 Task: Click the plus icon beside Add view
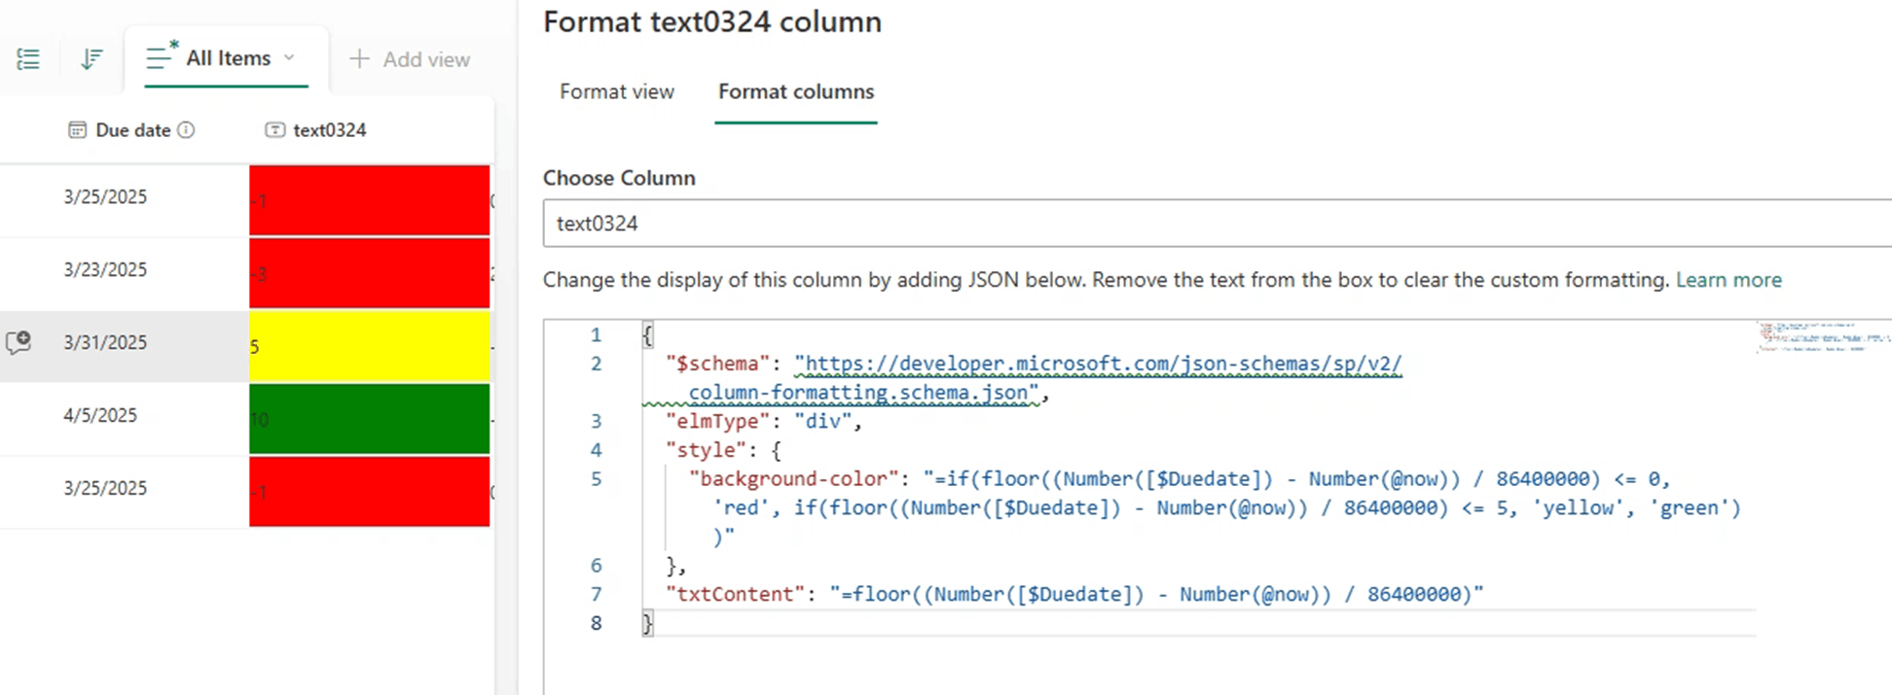click(x=359, y=59)
